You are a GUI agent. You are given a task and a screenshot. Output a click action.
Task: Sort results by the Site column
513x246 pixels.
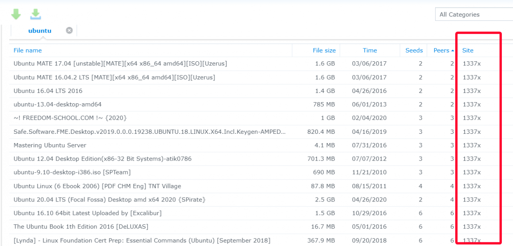[x=468, y=50]
